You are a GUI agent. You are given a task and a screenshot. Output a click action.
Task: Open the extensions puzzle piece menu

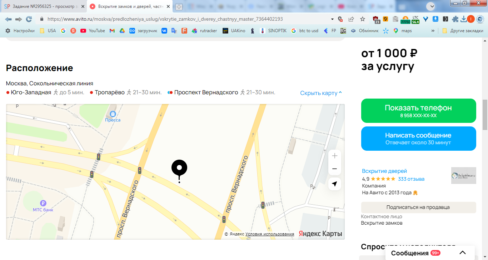[455, 19]
